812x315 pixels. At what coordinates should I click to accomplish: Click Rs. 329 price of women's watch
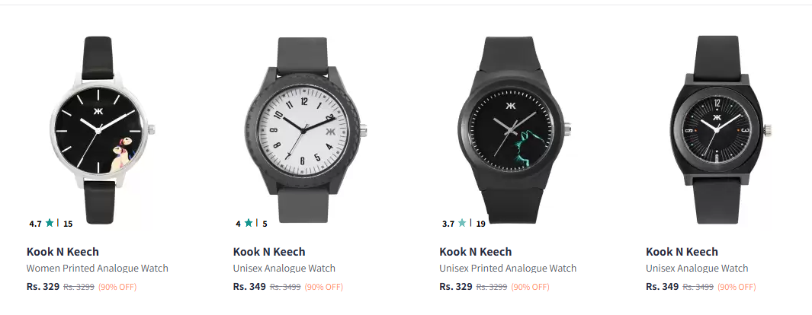(x=43, y=287)
